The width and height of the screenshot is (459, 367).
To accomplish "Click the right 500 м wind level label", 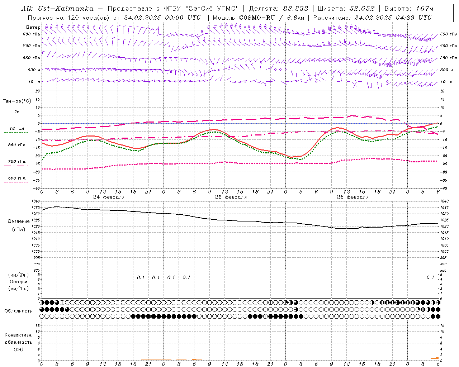I will click(x=446, y=70).
